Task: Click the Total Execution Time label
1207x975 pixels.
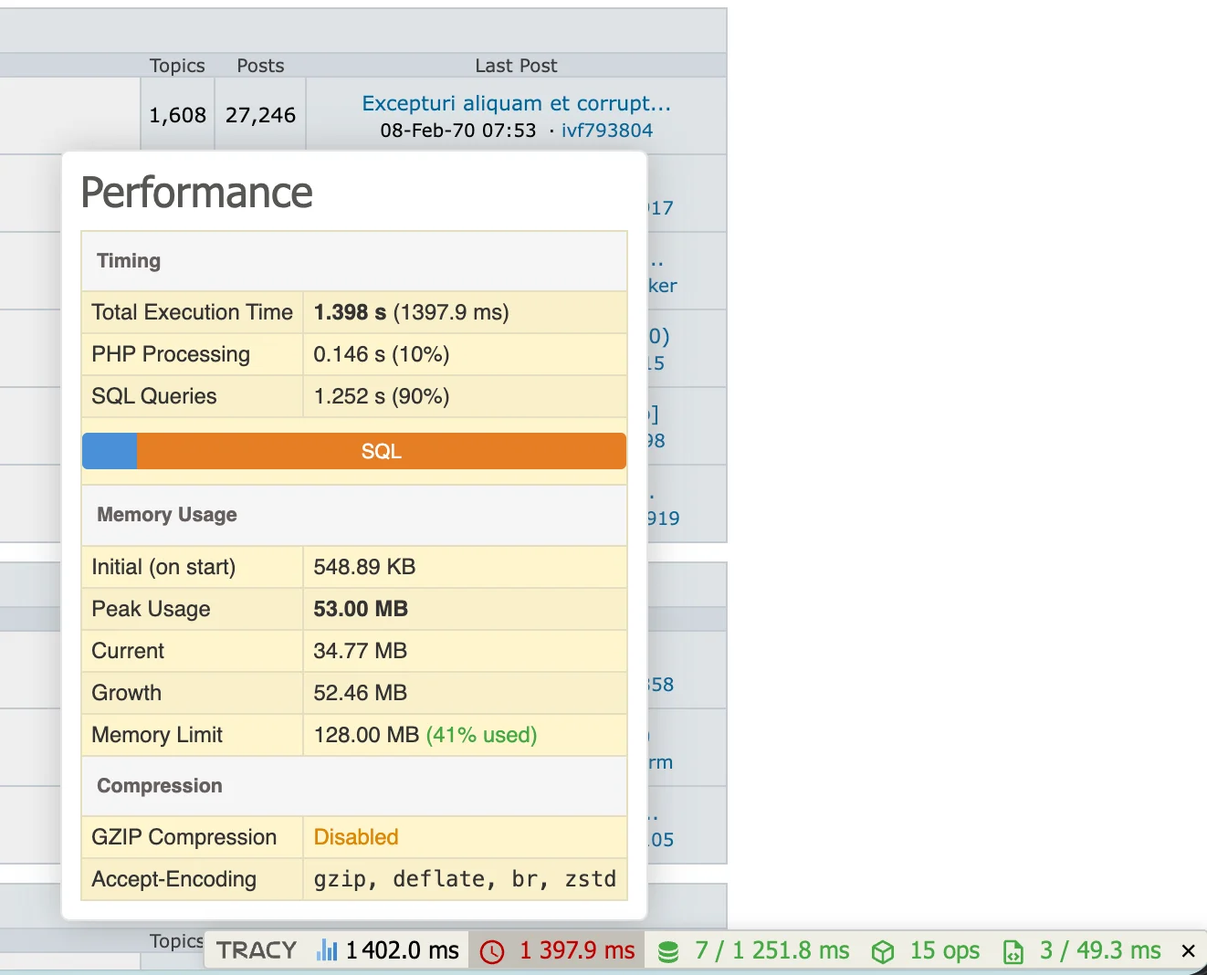Action: pos(192,312)
